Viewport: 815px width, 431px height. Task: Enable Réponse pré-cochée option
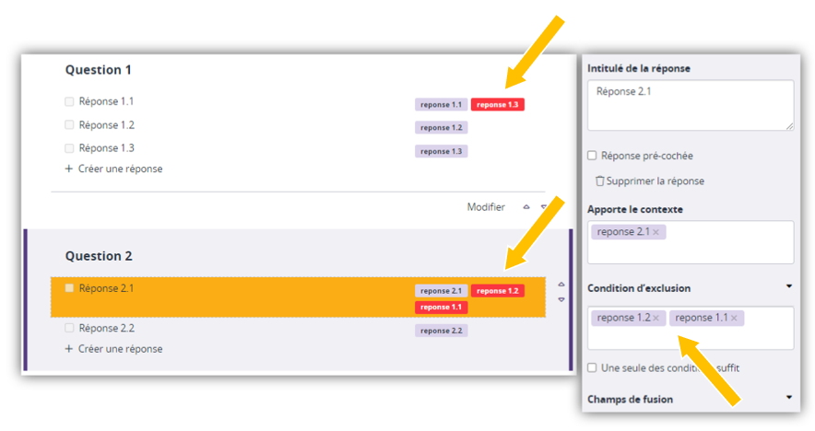593,157
